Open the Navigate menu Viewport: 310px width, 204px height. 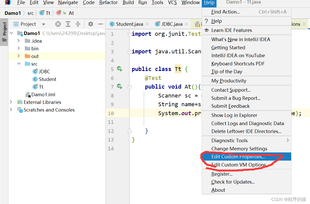68,3
